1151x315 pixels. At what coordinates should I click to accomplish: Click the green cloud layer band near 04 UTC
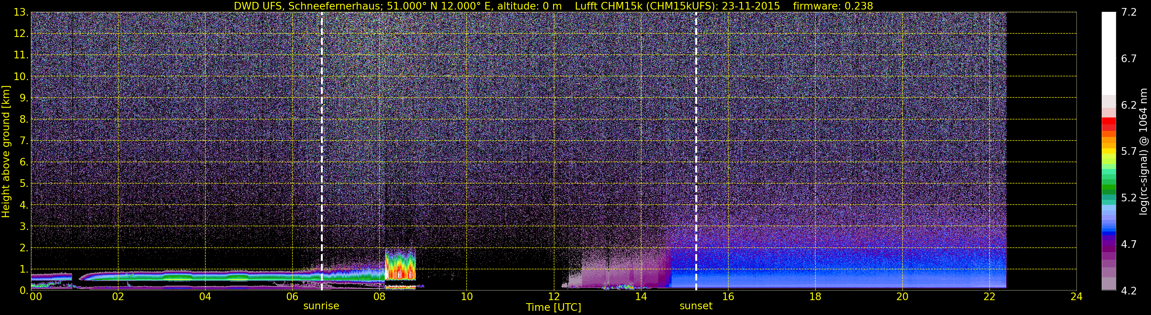[205, 277]
